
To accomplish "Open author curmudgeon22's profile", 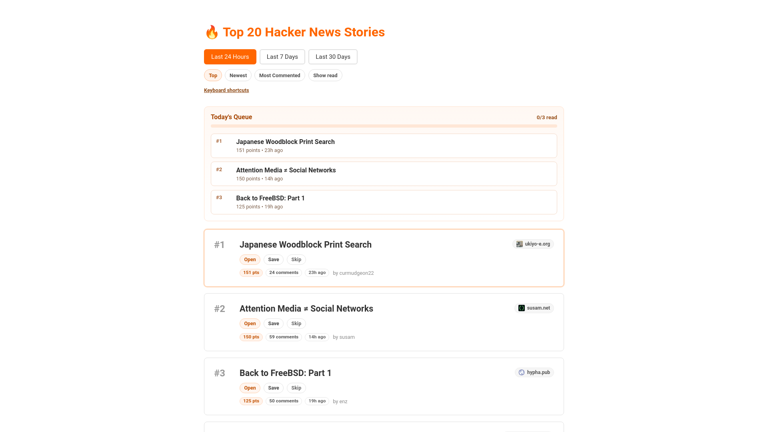I will pos(353,273).
